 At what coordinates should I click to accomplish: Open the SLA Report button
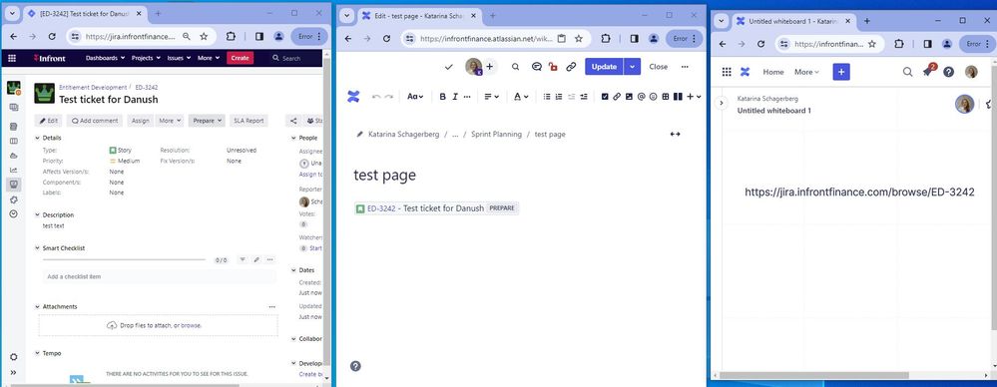[x=249, y=120]
